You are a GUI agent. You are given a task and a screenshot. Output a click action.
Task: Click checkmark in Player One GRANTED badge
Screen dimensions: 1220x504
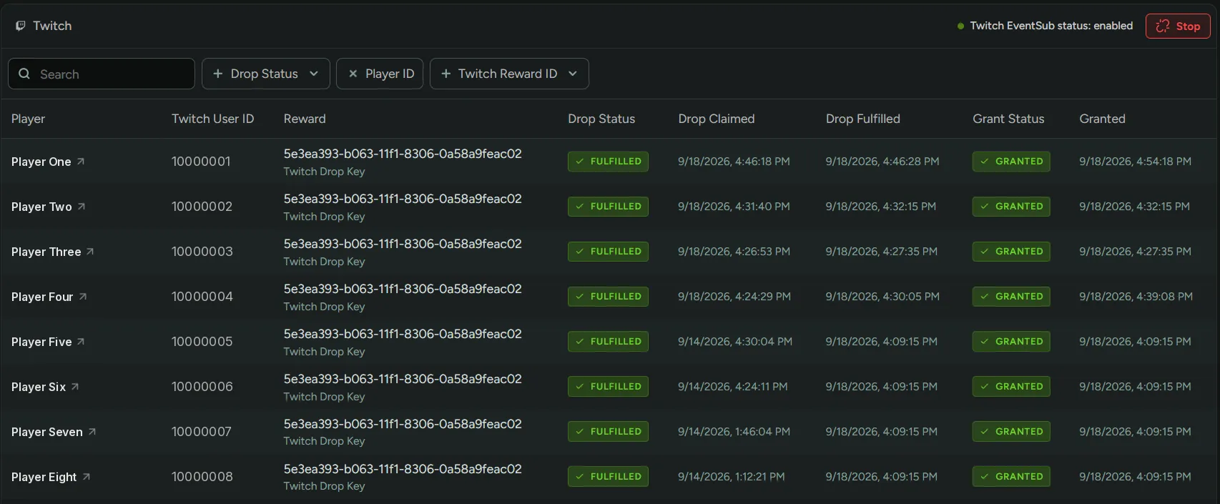tap(985, 162)
